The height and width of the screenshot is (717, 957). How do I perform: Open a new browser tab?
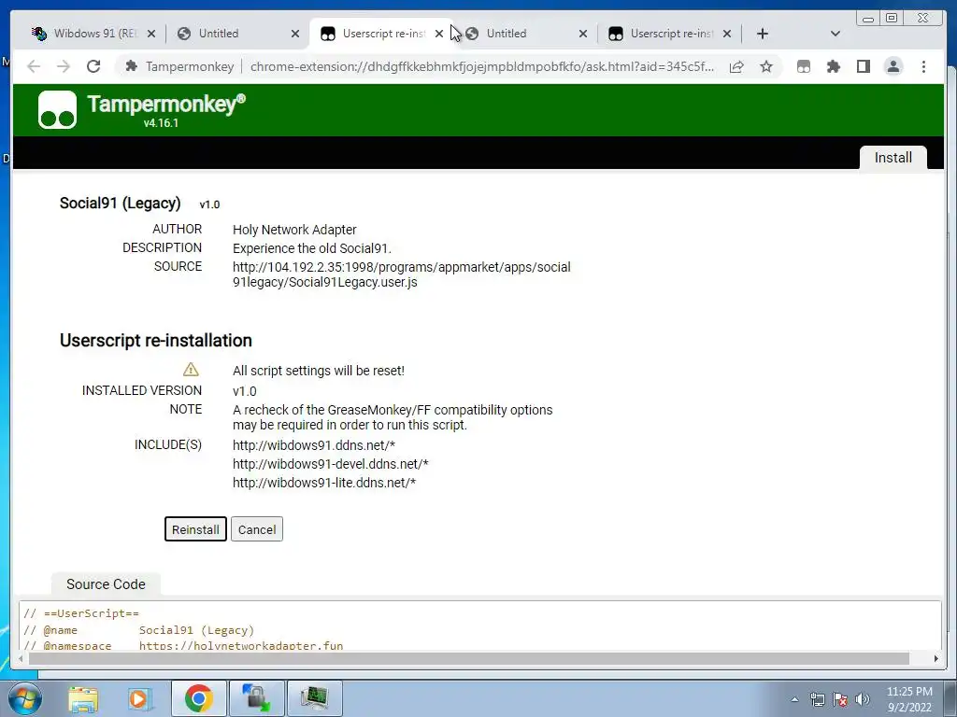(x=763, y=34)
